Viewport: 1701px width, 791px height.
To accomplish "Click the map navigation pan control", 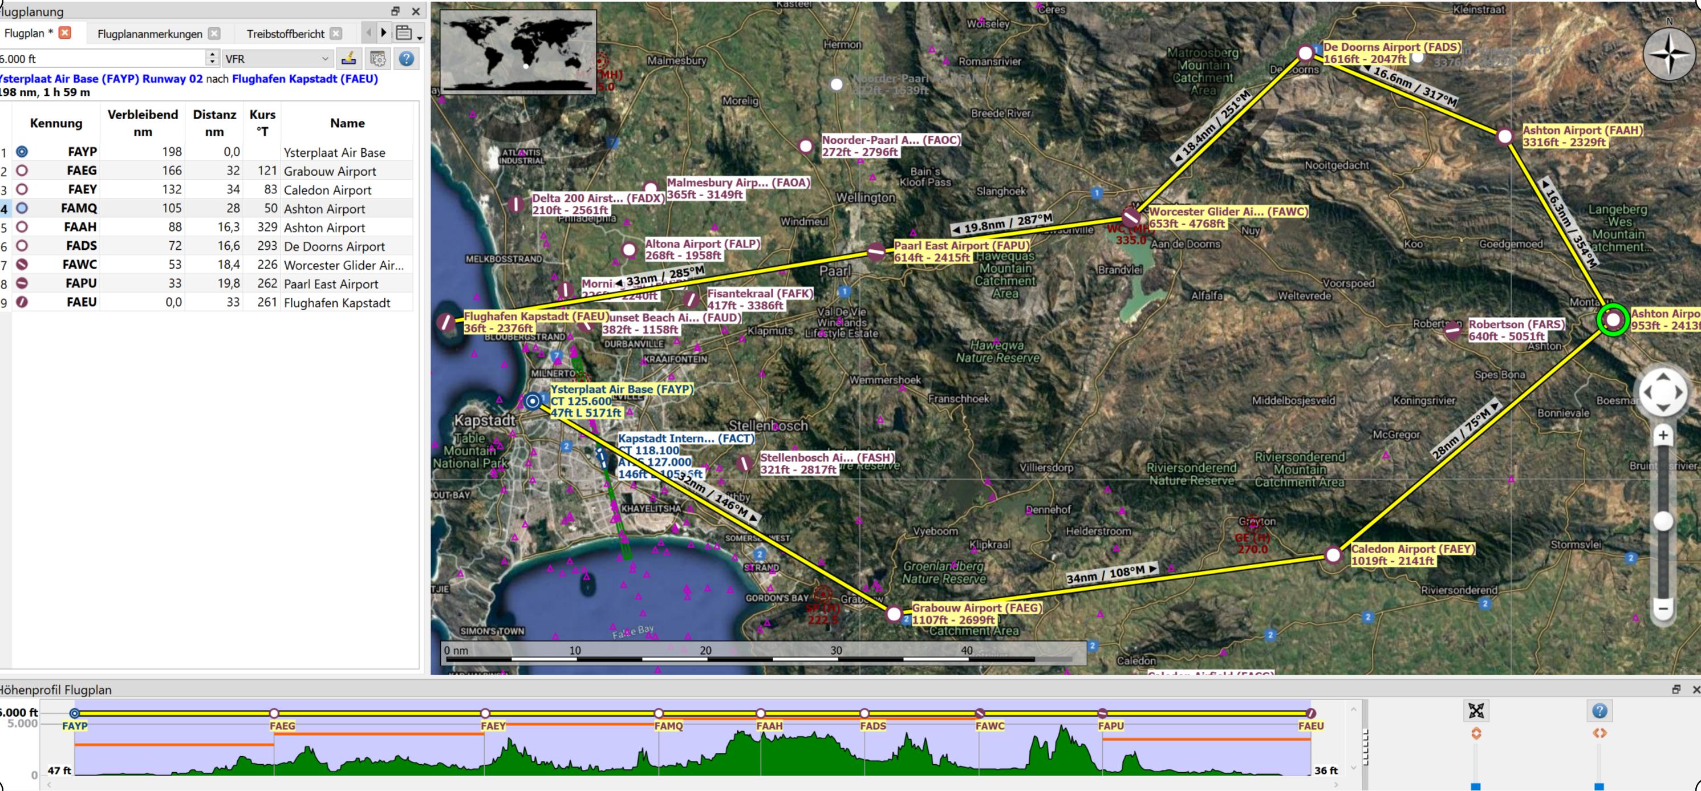I will pyautogui.click(x=1662, y=392).
